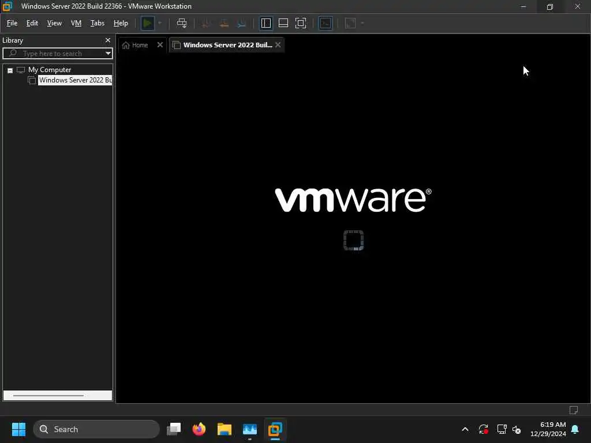
Task: Toggle the thumbnail bar view
Action: click(283, 23)
